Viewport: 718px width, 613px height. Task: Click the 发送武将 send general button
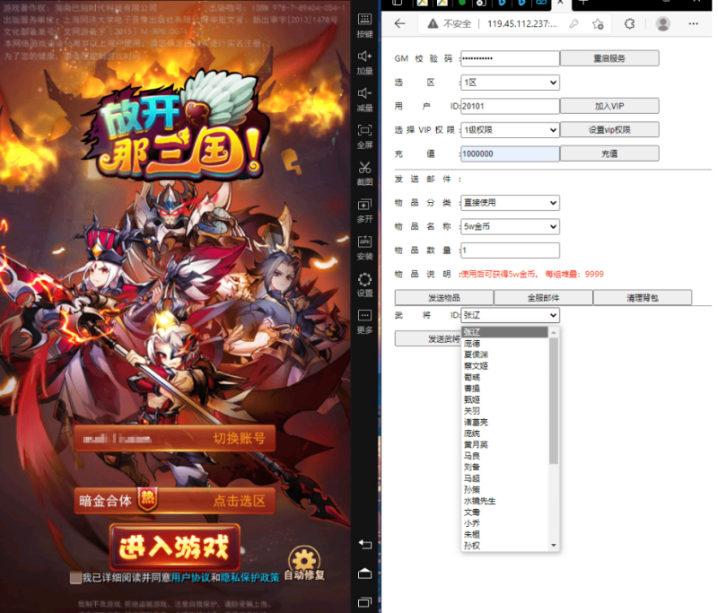pos(428,338)
